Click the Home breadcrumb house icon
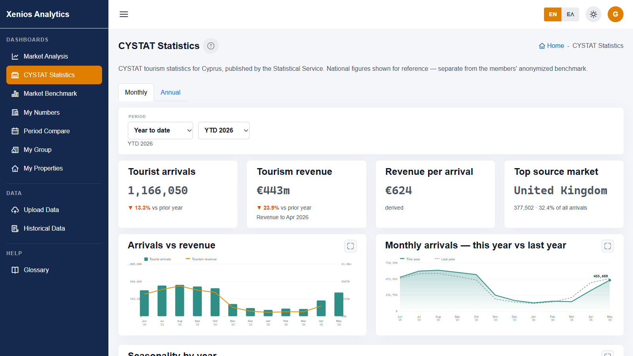Viewport: 633px width, 356px height. (x=542, y=46)
